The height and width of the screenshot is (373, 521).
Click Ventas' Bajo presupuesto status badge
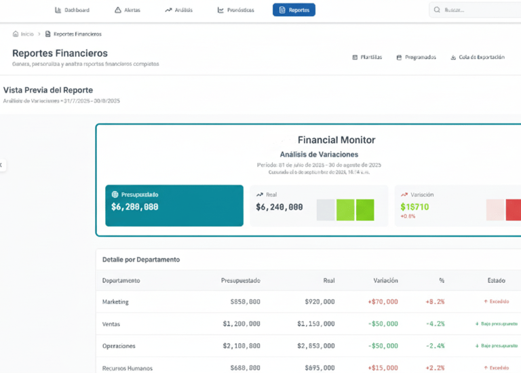[x=497, y=324]
